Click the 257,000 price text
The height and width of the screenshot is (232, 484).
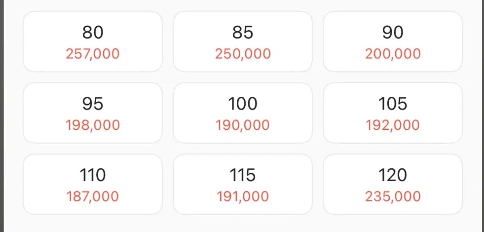pyautogui.click(x=93, y=54)
